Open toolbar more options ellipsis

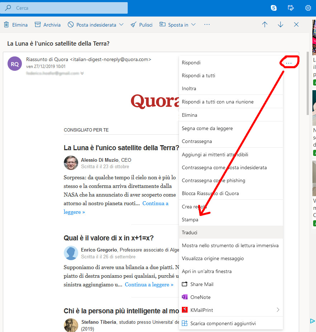pyautogui.click(x=207, y=25)
